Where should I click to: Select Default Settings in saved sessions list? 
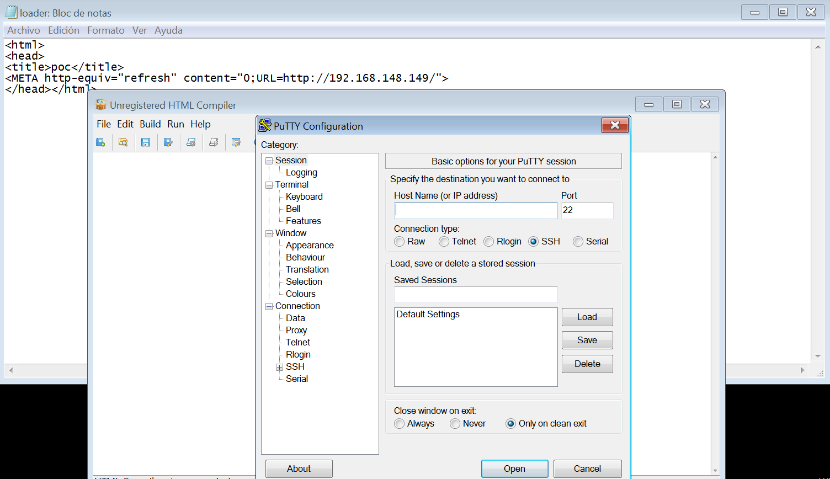pyautogui.click(x=428, y=315)
